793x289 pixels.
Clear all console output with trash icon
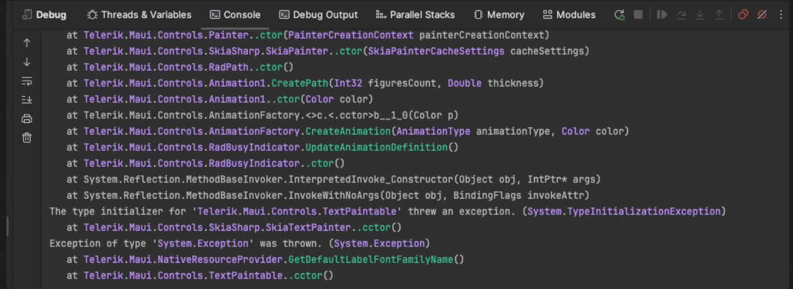pyautogui.click(x=27, y=138)
